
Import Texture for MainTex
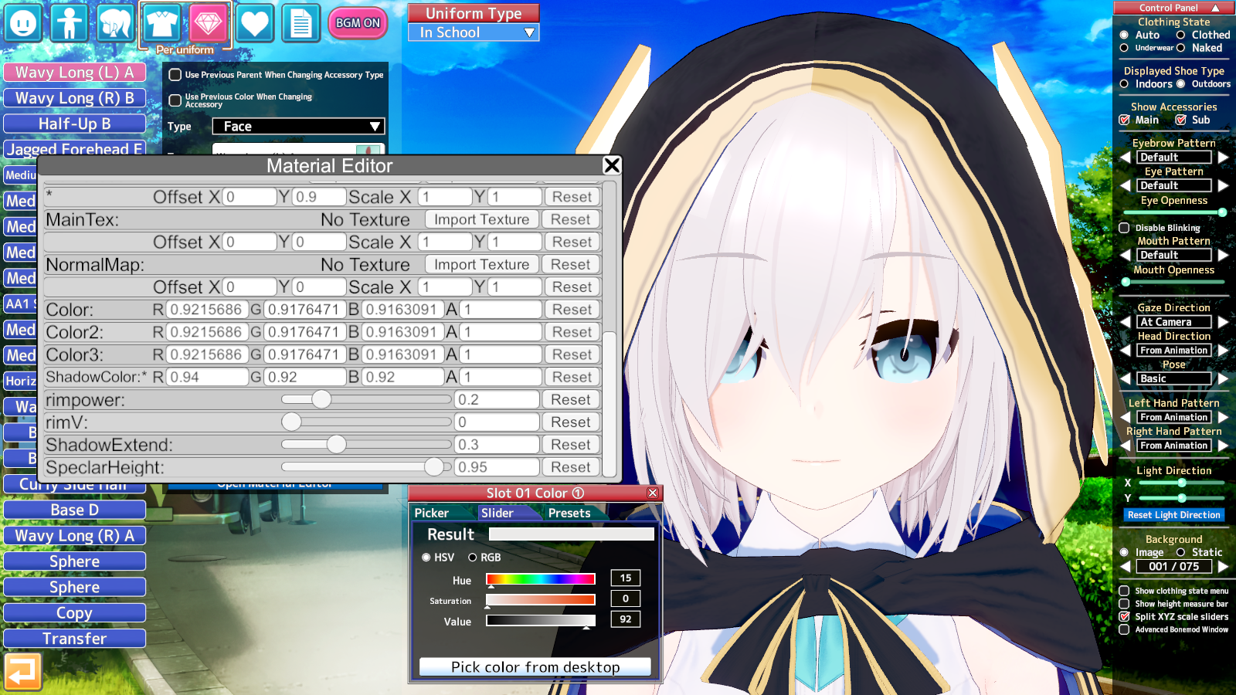point(481,219)
